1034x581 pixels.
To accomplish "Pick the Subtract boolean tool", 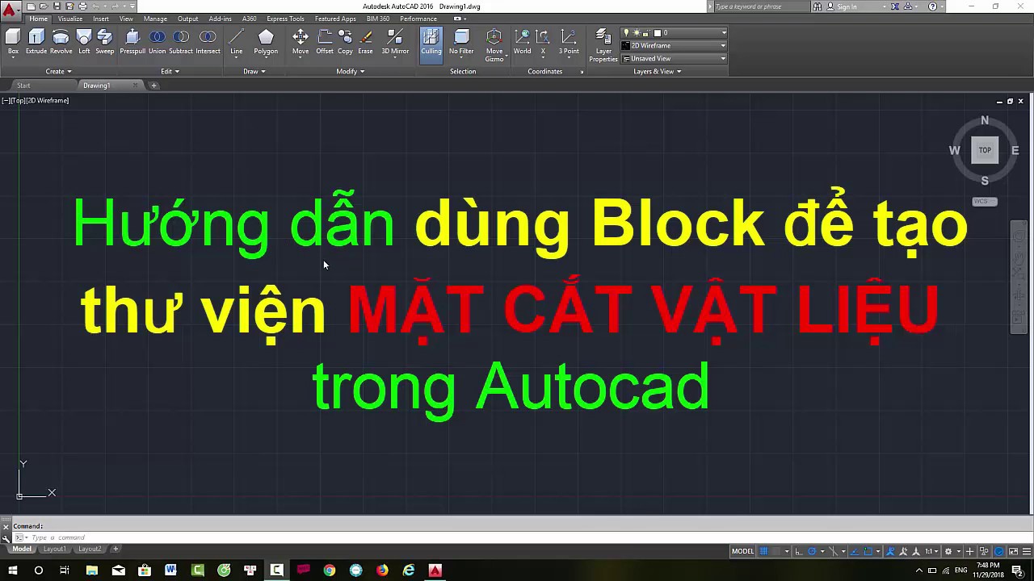I will click(x=181, y=41).
